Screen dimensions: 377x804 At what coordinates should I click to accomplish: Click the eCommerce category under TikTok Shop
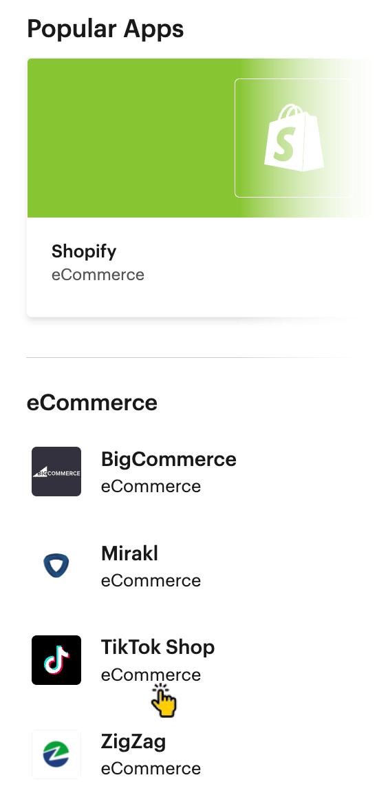pos(151,675)
